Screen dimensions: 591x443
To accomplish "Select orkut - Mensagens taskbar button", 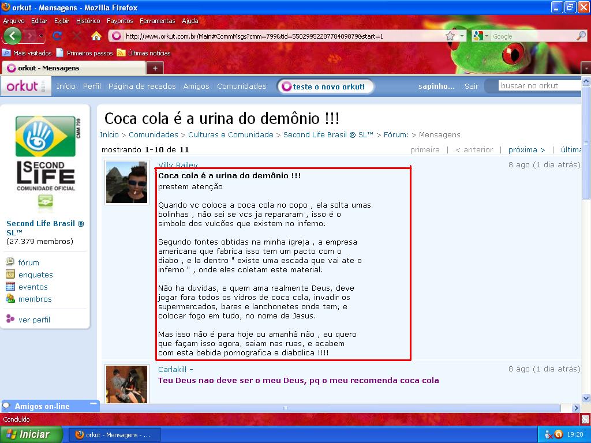I will tap(115, 435).
